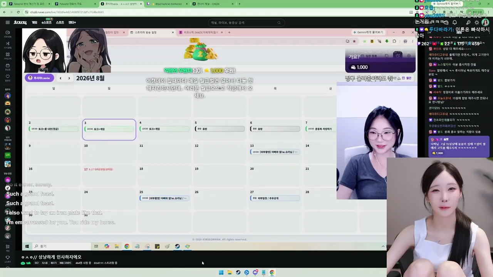Open the 게임 menu
This screenshot has width=493, height=277.
(35, 23)
